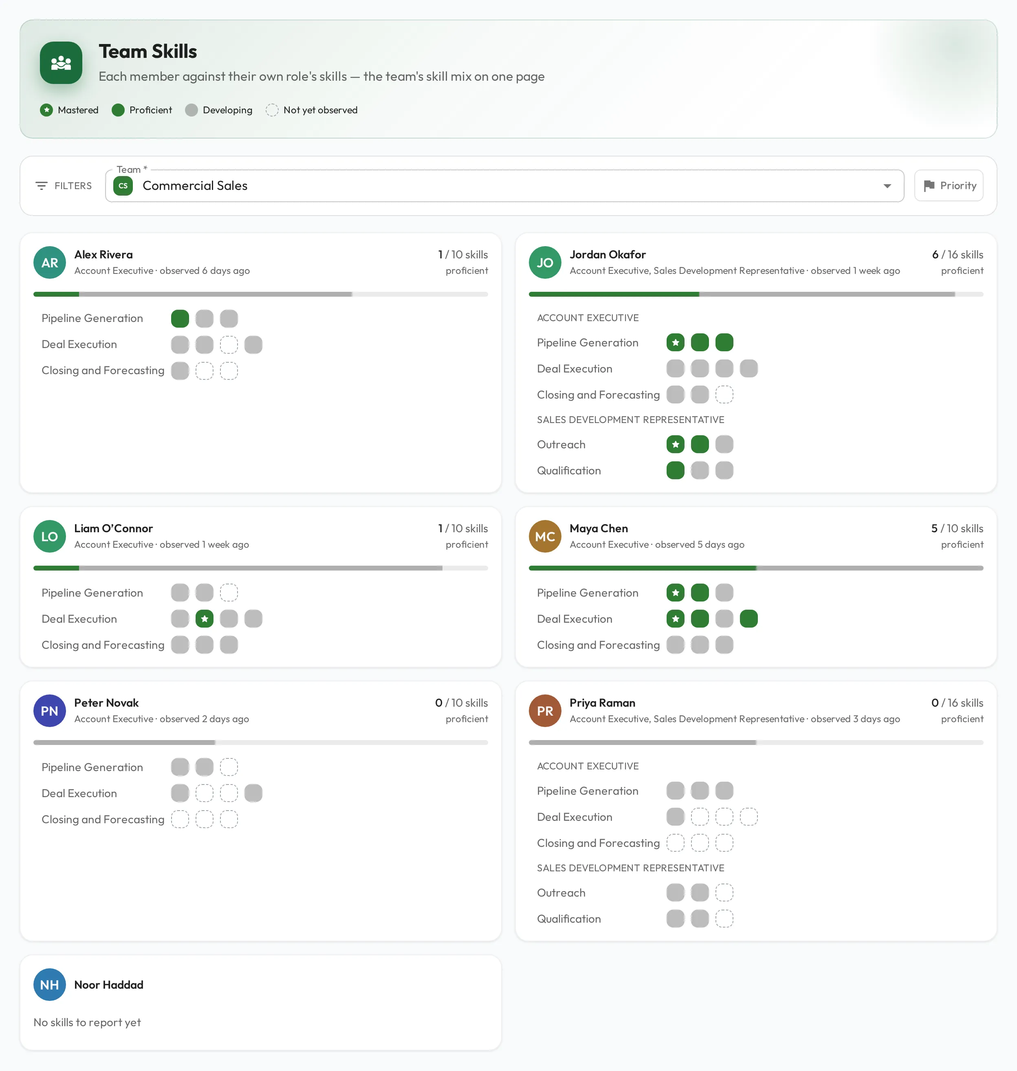Click the '6 / 16 skills' count

(958, 254)
